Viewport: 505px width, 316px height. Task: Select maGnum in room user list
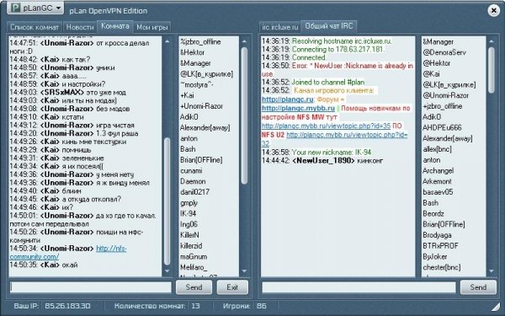click(194, 257)
